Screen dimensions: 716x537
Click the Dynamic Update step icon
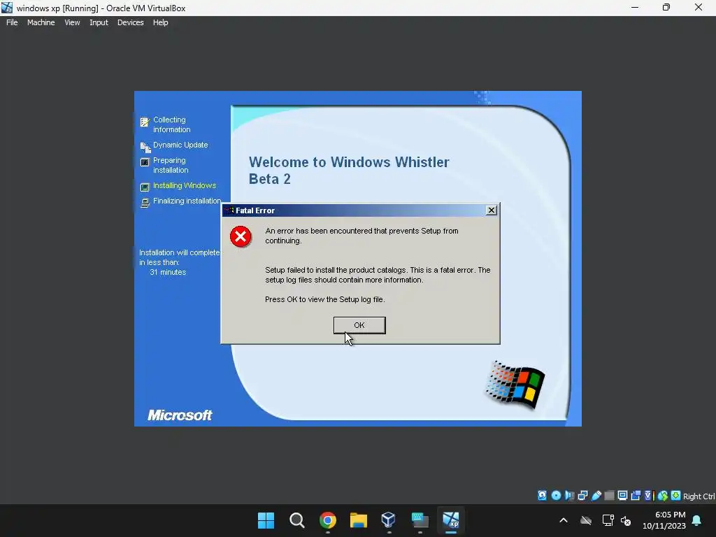click(145, 147)
